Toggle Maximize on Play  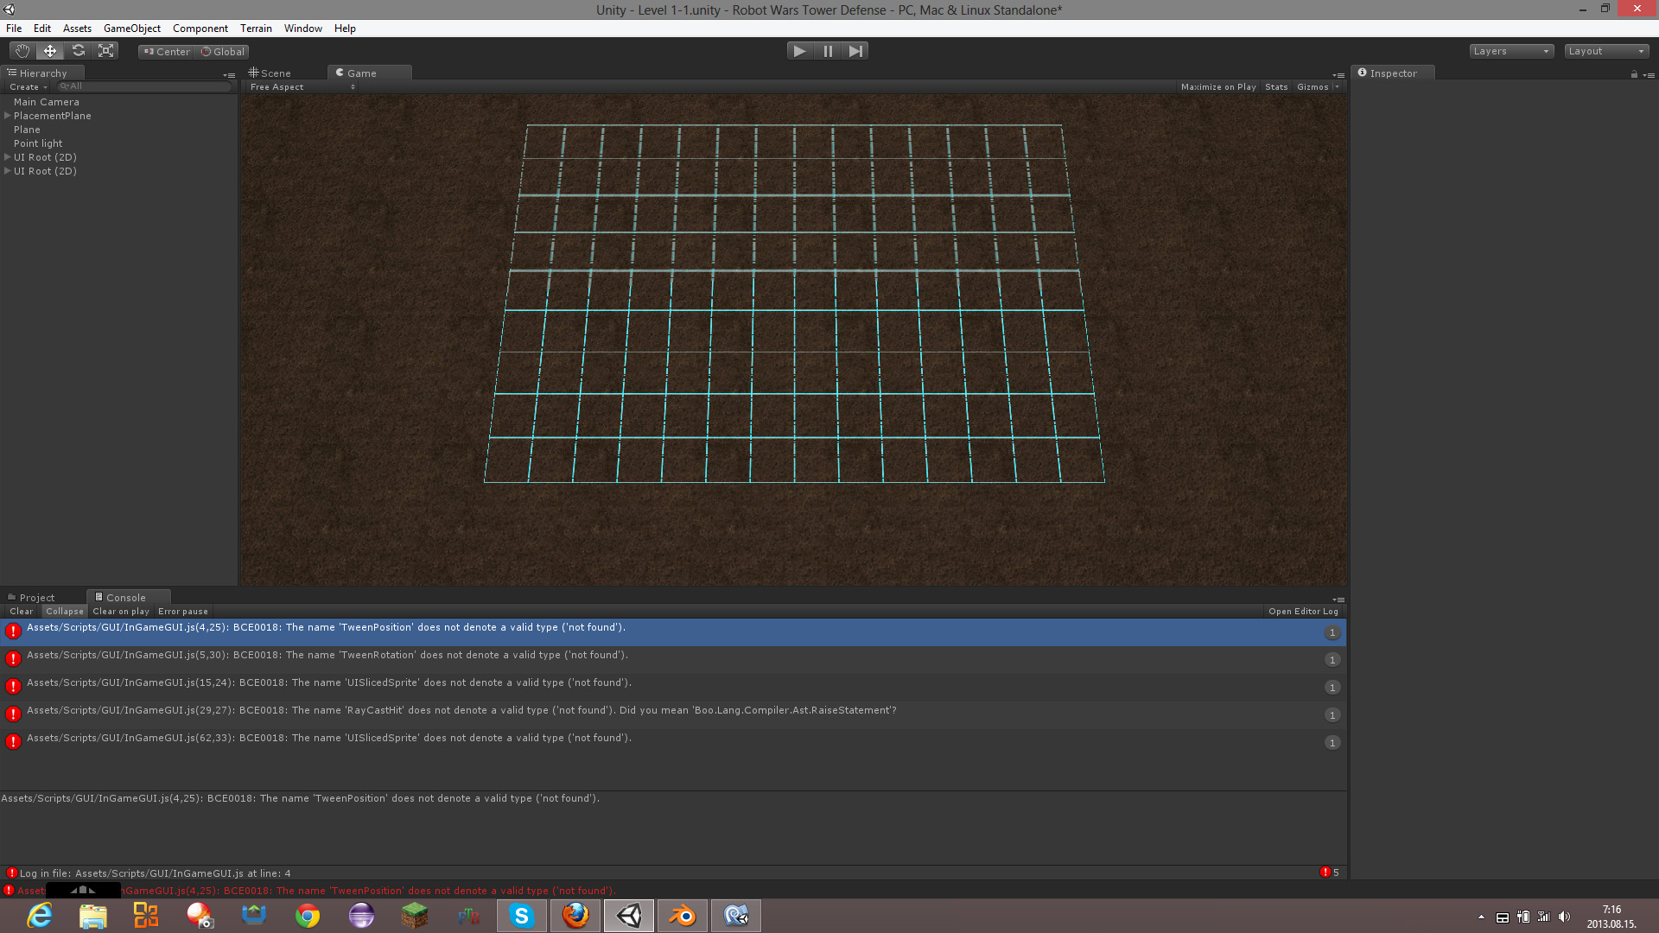coord(1218,87)
